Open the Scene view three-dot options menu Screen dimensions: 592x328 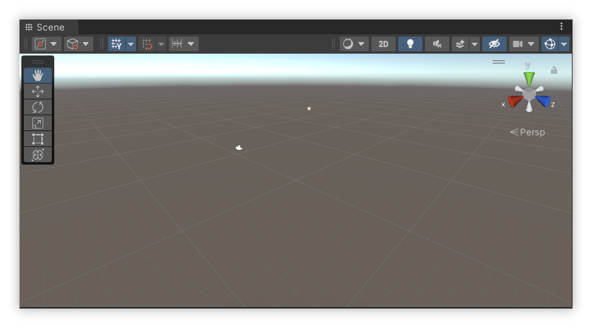click(x=562, y=26)
